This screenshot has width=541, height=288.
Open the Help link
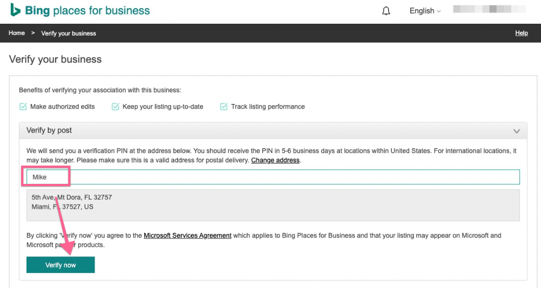(521, 33)
